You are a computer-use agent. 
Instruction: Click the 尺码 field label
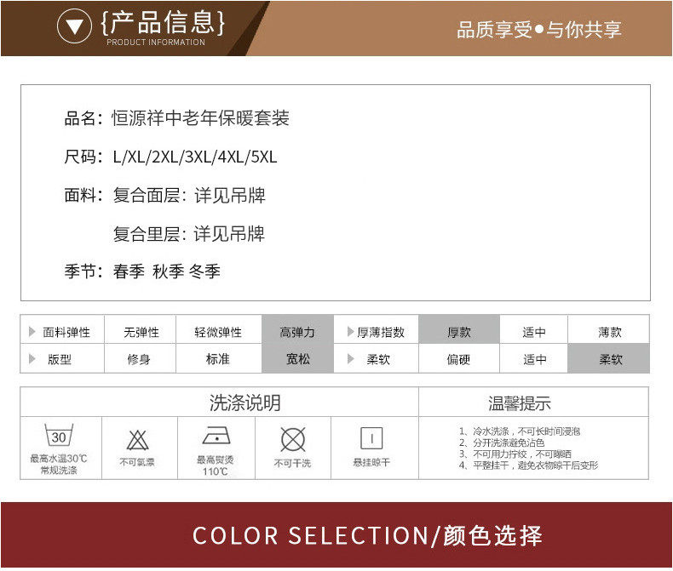point(83,157)
